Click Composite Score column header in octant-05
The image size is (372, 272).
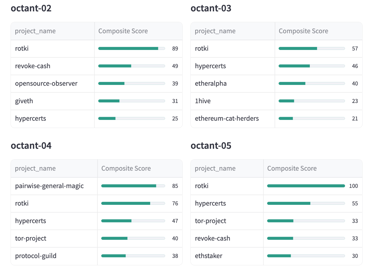point(292,168)
